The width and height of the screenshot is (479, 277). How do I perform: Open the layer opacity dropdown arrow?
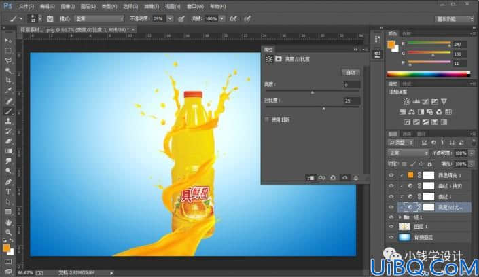pyautogui.click(x=472, y=153)
